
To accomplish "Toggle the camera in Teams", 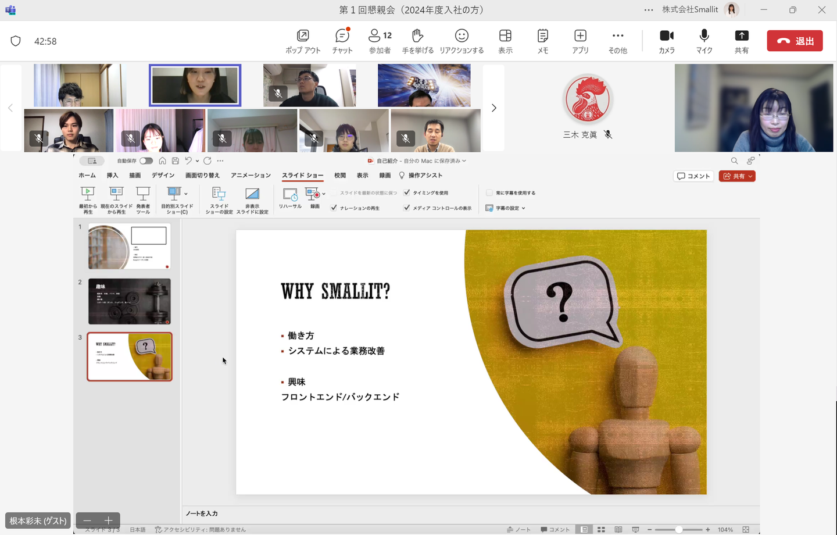I will point(667,41).
